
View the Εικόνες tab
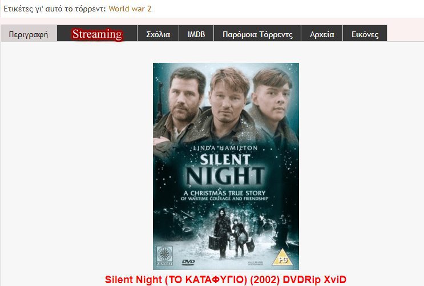coord(365,33)
